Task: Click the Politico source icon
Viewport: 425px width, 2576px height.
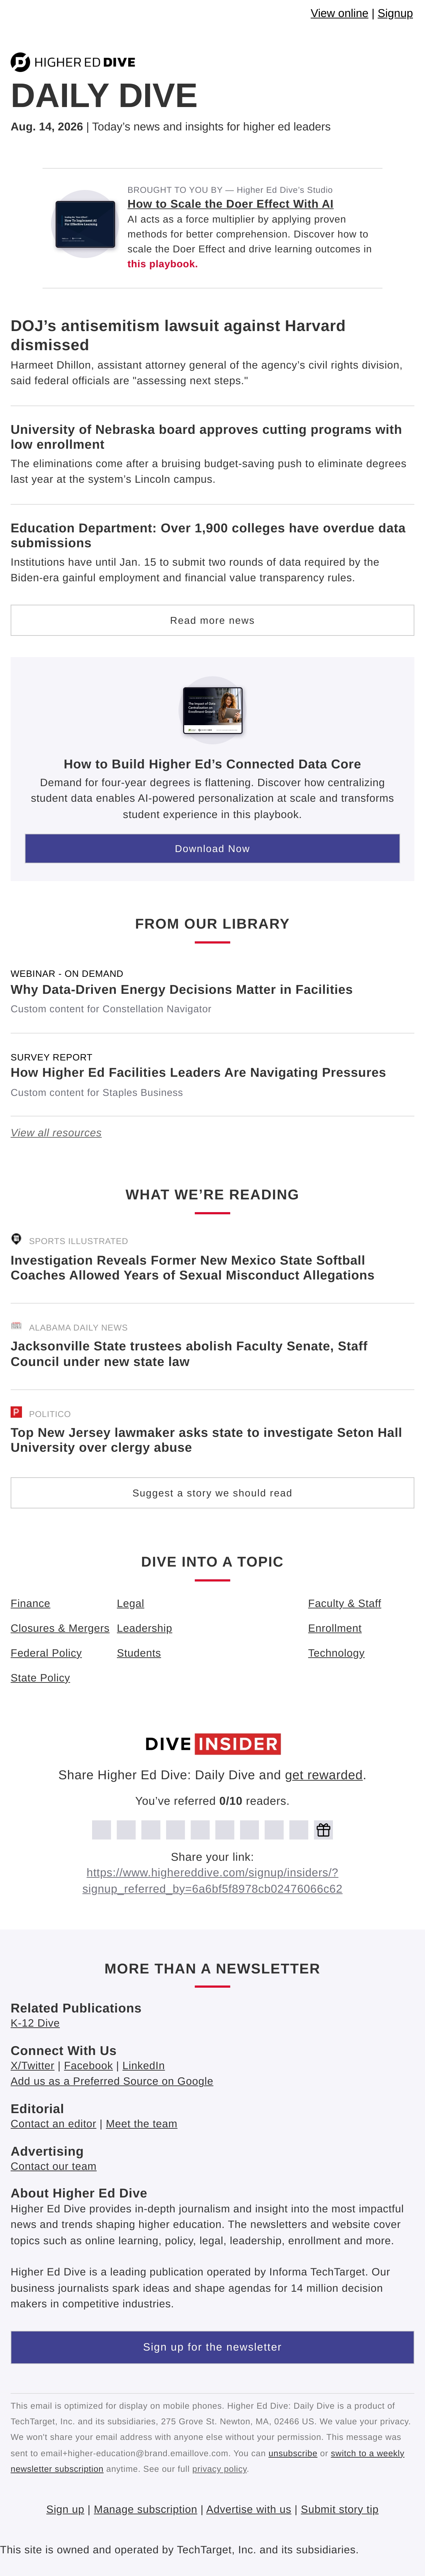Action: (x=16, y=1412)
